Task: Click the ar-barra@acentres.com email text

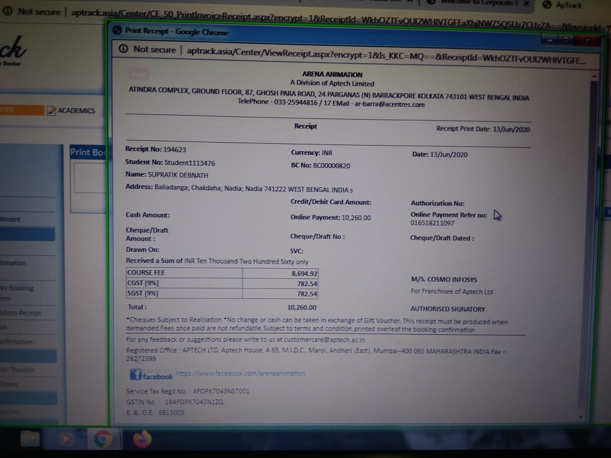Action: (x=390, y=105)
